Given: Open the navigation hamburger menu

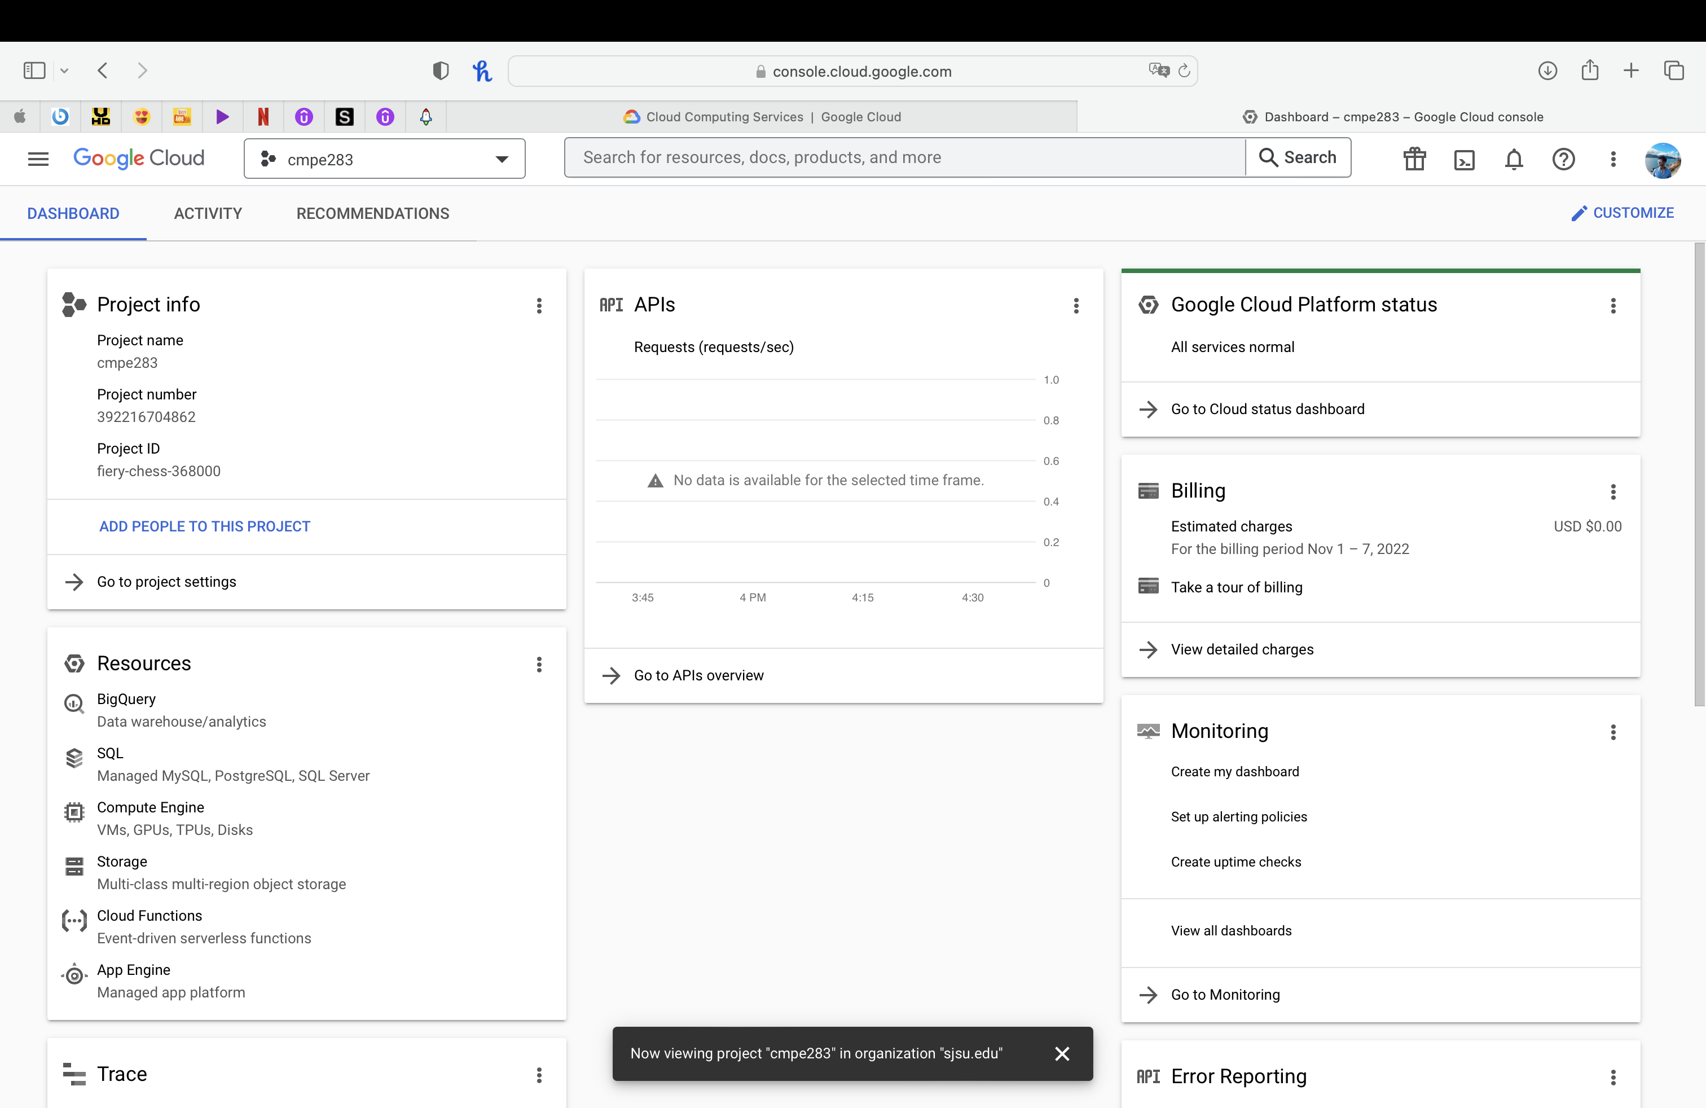Looking at the screenshot, I should 38,159.
